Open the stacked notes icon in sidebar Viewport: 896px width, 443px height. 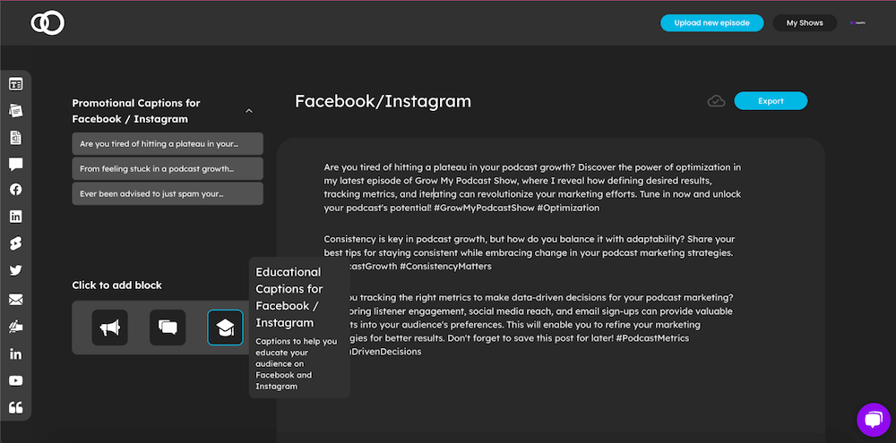pos(16,111)
